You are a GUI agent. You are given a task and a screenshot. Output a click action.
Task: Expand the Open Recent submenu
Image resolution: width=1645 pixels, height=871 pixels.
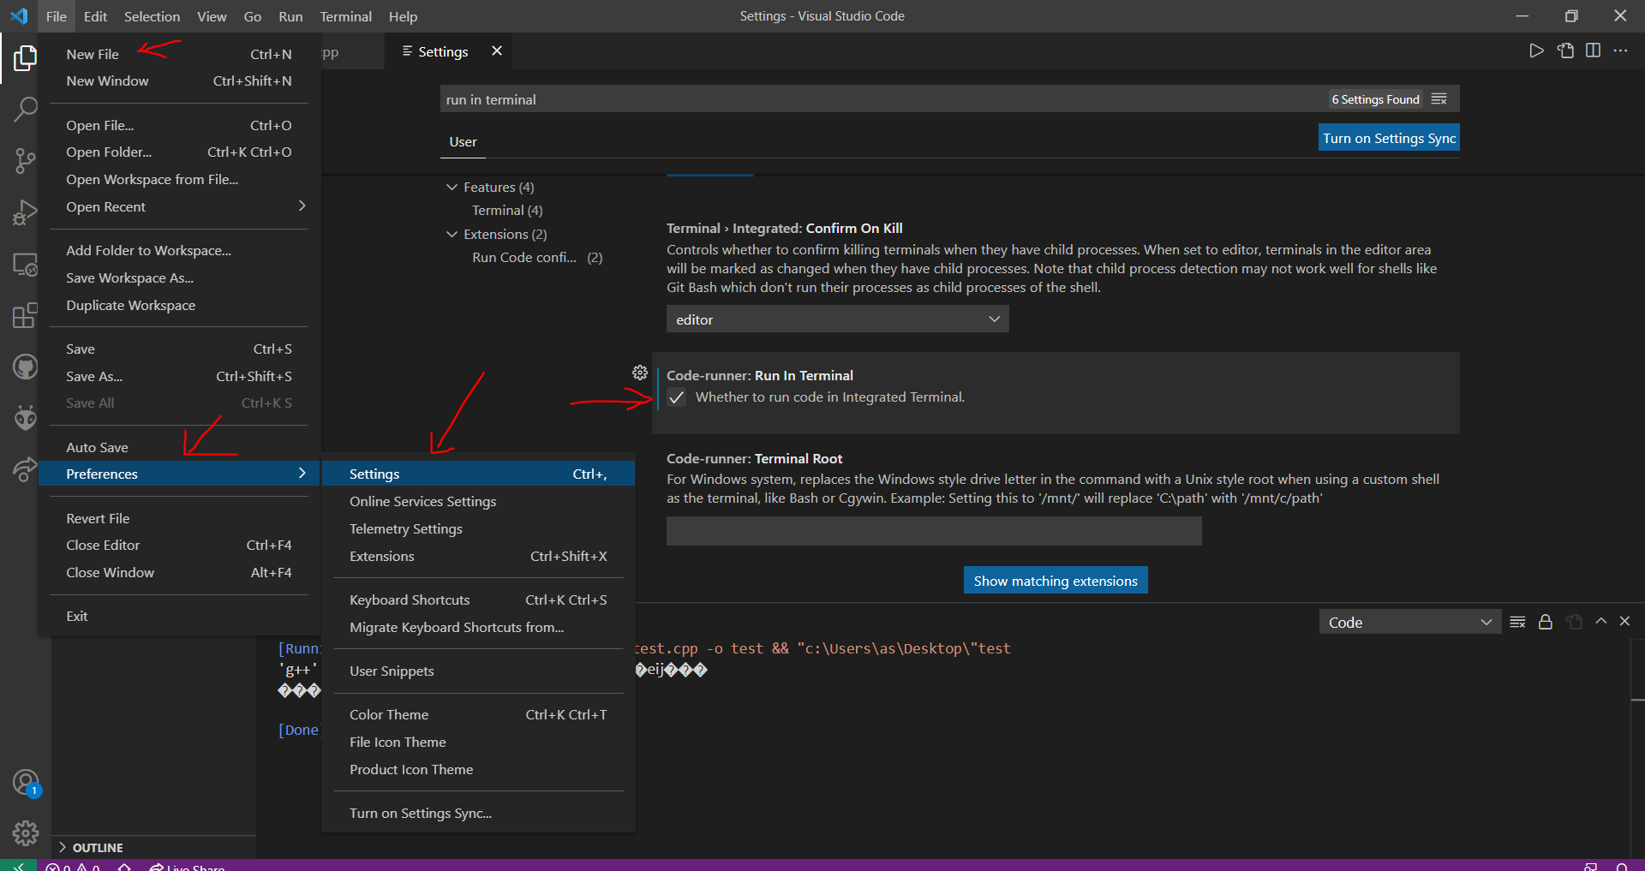click(178, 206)
